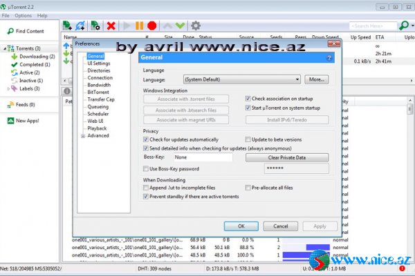This screenshot has width=415, height=276.
Task: Expand the Advanced preferences node
Action: coord(83,136)
